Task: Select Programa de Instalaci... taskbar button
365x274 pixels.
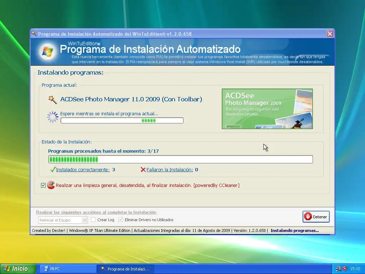Action: click(x=126, y=269)
